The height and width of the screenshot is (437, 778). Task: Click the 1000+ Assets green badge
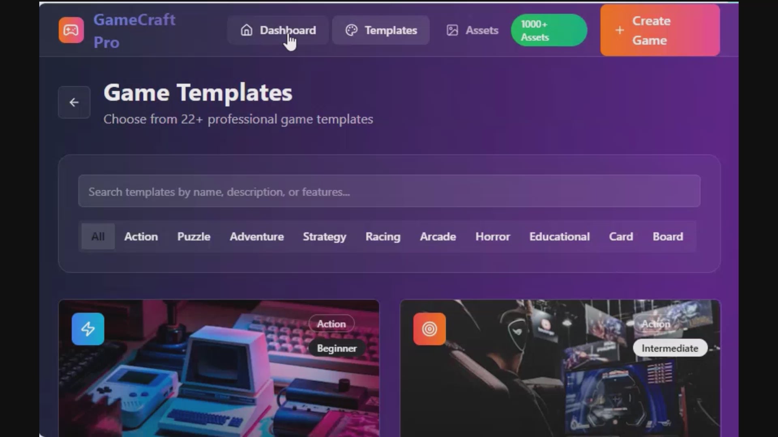(549, 30)
